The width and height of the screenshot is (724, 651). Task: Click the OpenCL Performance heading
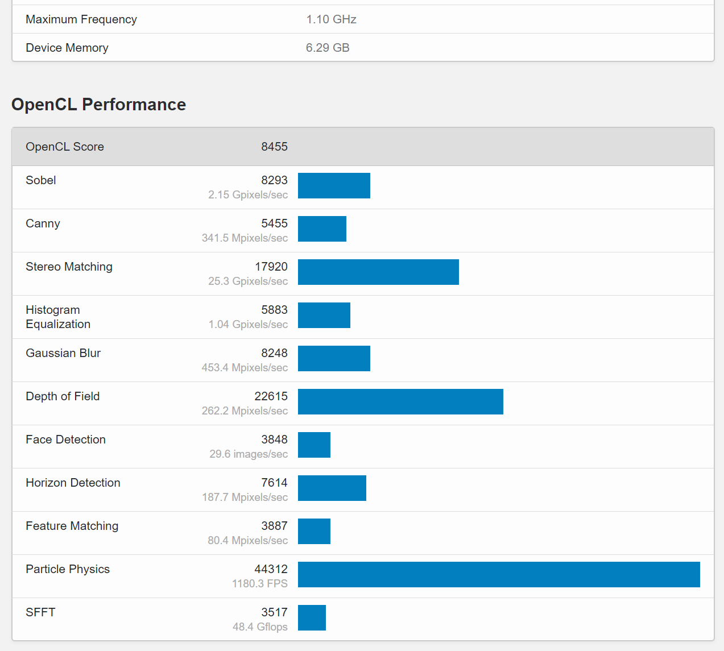click(x=98, y=105)
